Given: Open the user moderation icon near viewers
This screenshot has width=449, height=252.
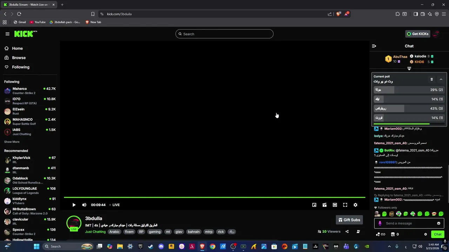Looking at the screenshot, I should tap(358, 231).
